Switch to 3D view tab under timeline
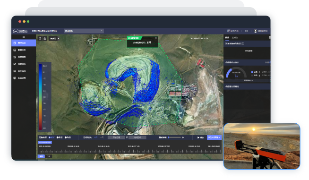The width and height of the screenshot is (309, 180). coord(49,156)
